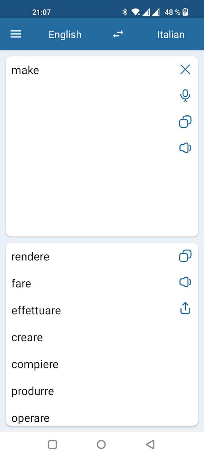Play audio of the Italian translation
Screen dimensions: 204x457
coord(185,282)
